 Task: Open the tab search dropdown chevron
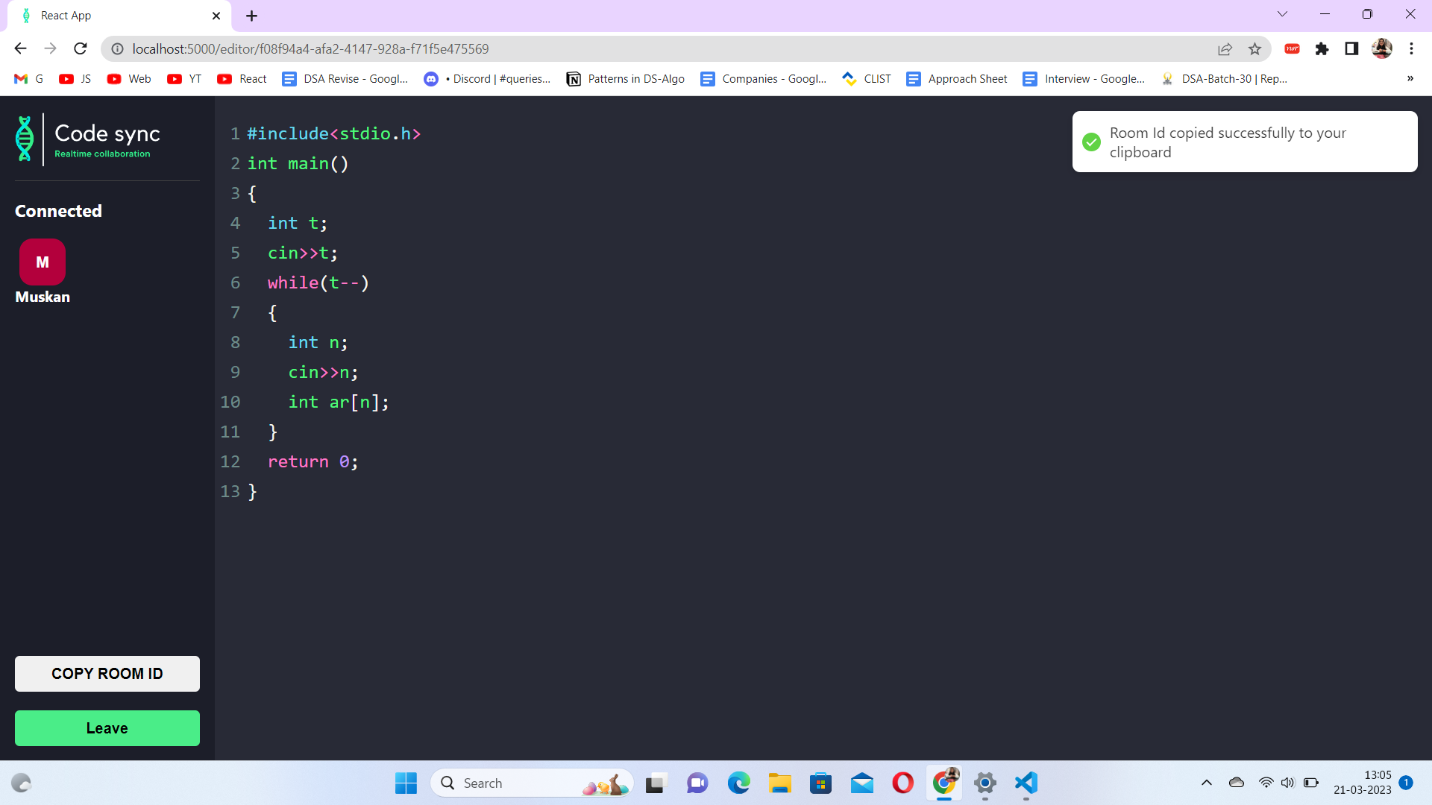1283,13
